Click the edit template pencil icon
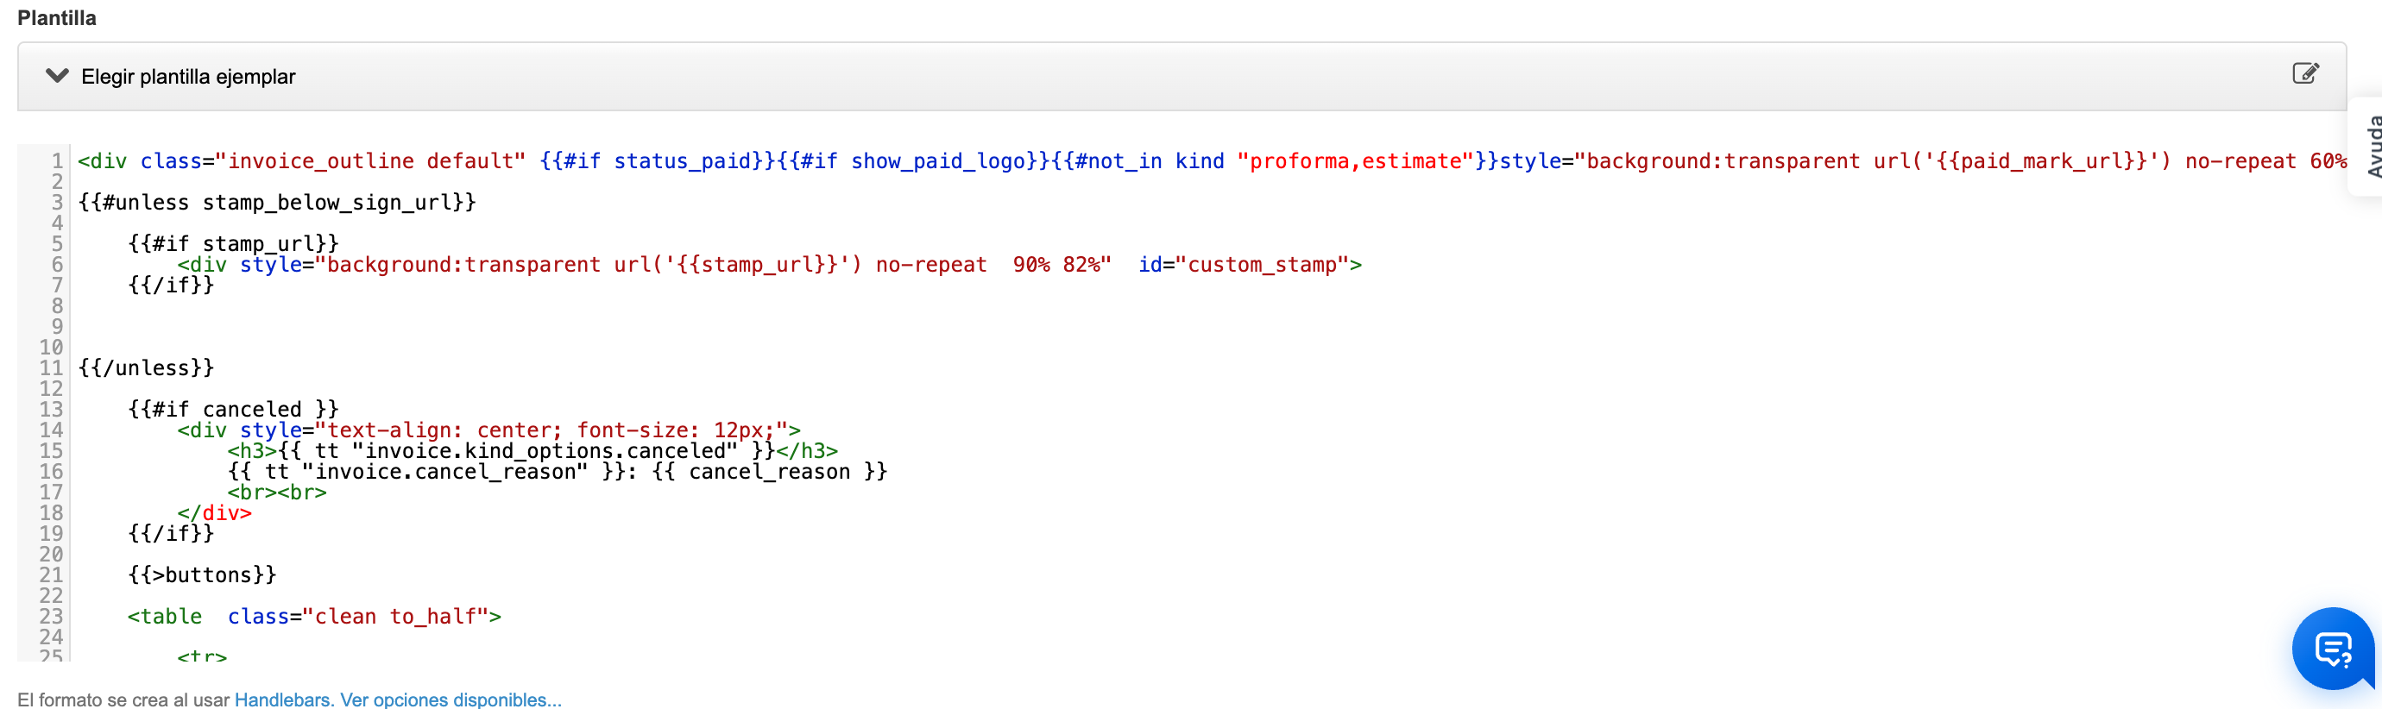This screenshot has height=709, width=2382. (2305, 74)
